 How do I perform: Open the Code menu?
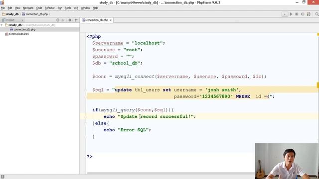coord(39,8)
